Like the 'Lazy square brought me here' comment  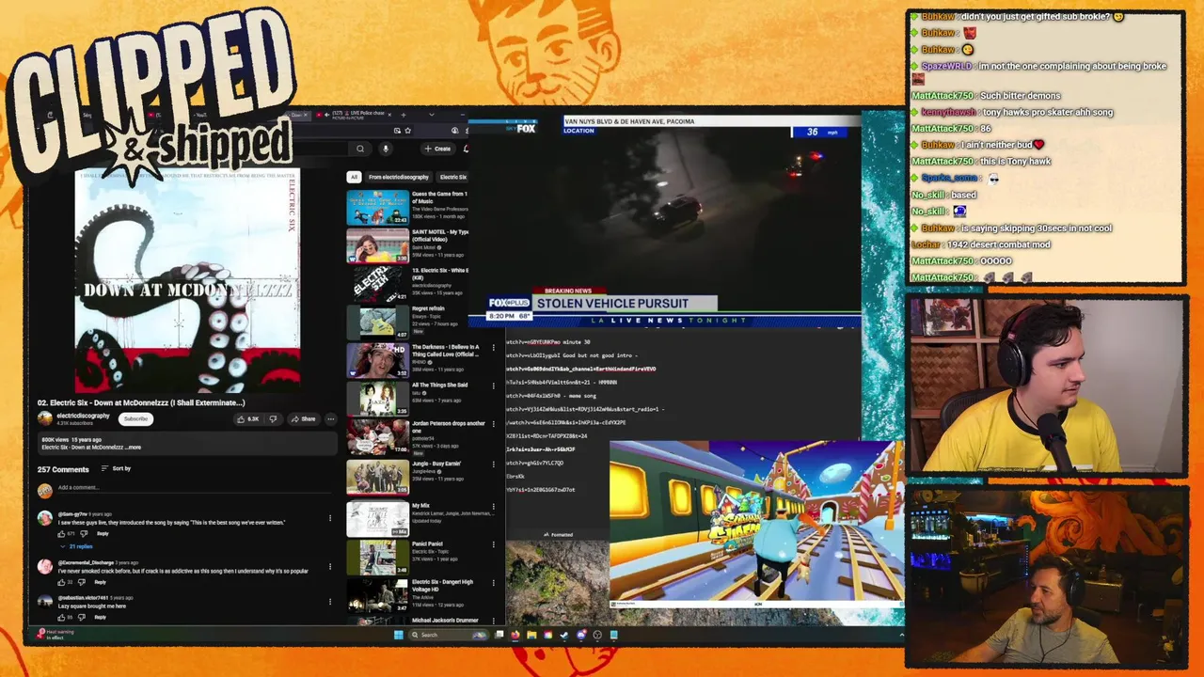coord(62,618)
